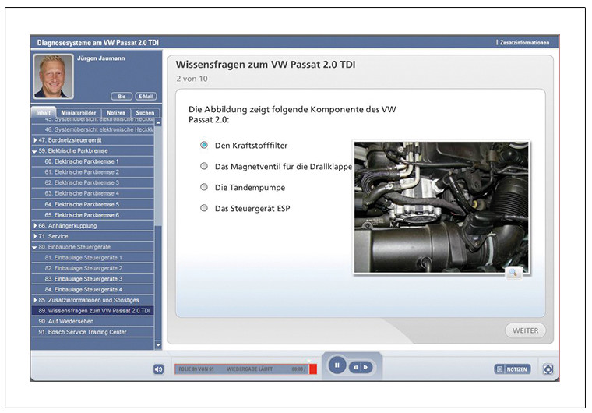The image size is (592, 413).
Task: Open slide 91. Bosch Service Training Center
Action: click(93, 332)
